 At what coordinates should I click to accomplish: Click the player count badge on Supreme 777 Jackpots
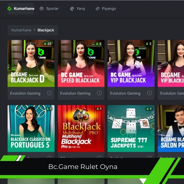tap(149, 109)
